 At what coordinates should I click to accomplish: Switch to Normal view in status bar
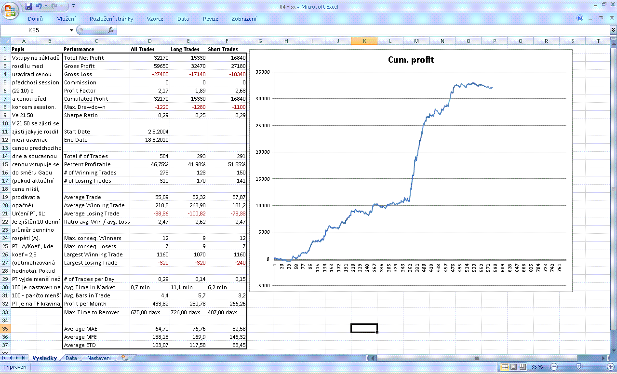tap(505, 367)
